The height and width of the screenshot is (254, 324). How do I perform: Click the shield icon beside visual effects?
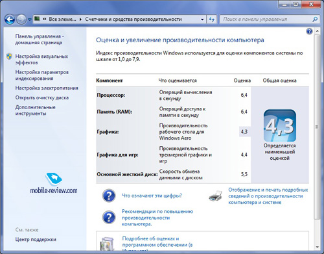tap(9, 57)
